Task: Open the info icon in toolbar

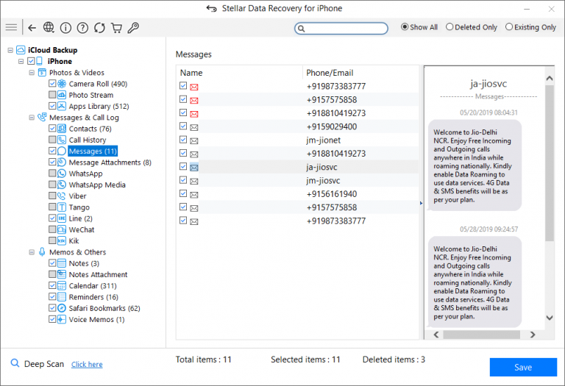Action: coord(65,28)
